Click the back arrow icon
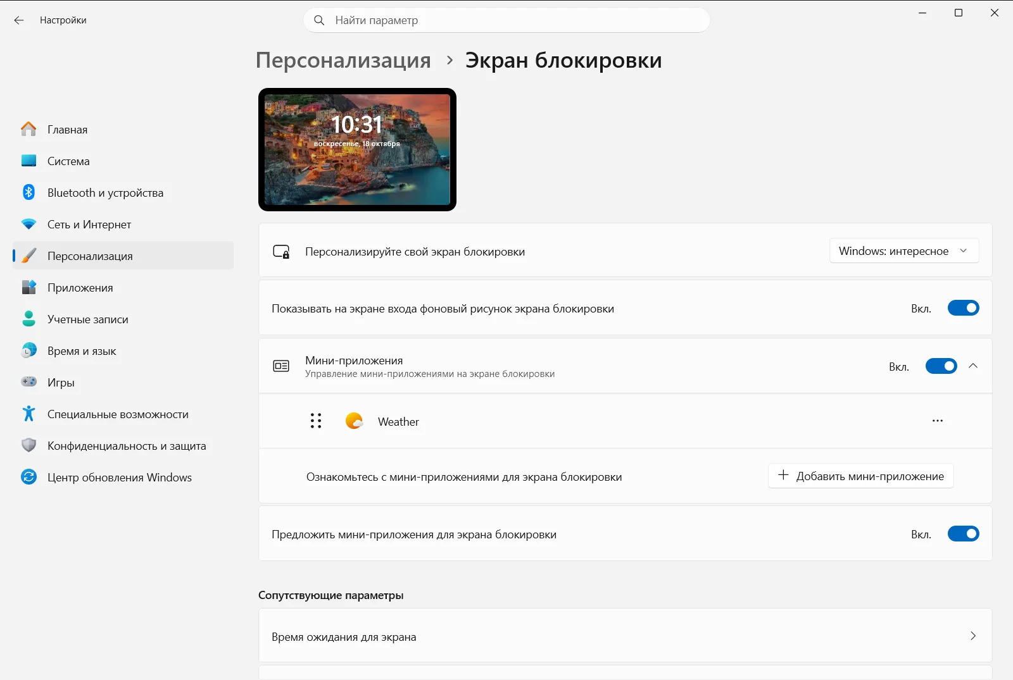The height and width of the screenshot is (680, 1013). pyautogui.click(x=19, y=20)
